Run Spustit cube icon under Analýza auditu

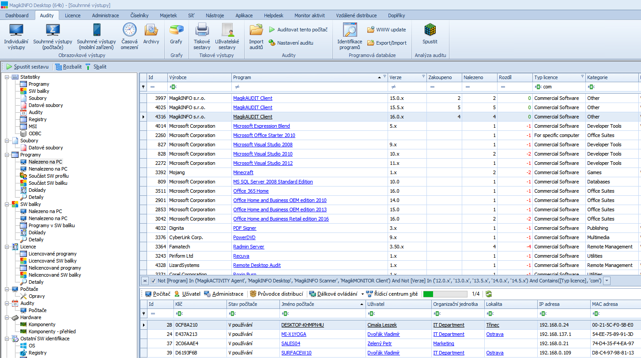pos(430,34)
